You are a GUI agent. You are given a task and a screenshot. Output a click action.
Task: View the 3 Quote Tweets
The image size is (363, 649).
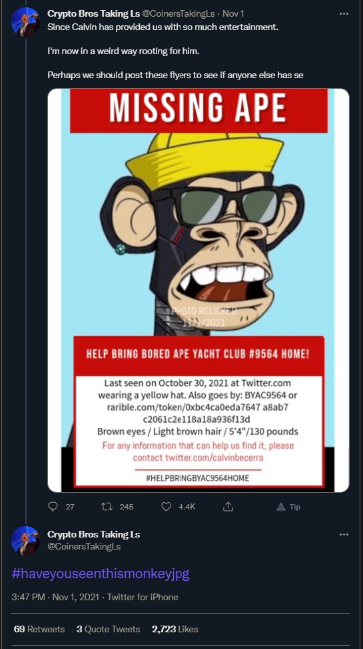108,629
